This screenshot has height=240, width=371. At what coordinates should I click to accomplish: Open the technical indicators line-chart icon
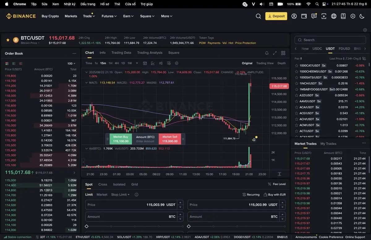[153, 63]
